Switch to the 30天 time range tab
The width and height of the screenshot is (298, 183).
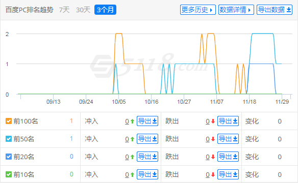pos(83,10)
